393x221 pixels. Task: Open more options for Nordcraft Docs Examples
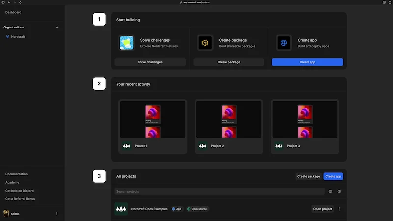pyautogui.click(x=339, y=209)
